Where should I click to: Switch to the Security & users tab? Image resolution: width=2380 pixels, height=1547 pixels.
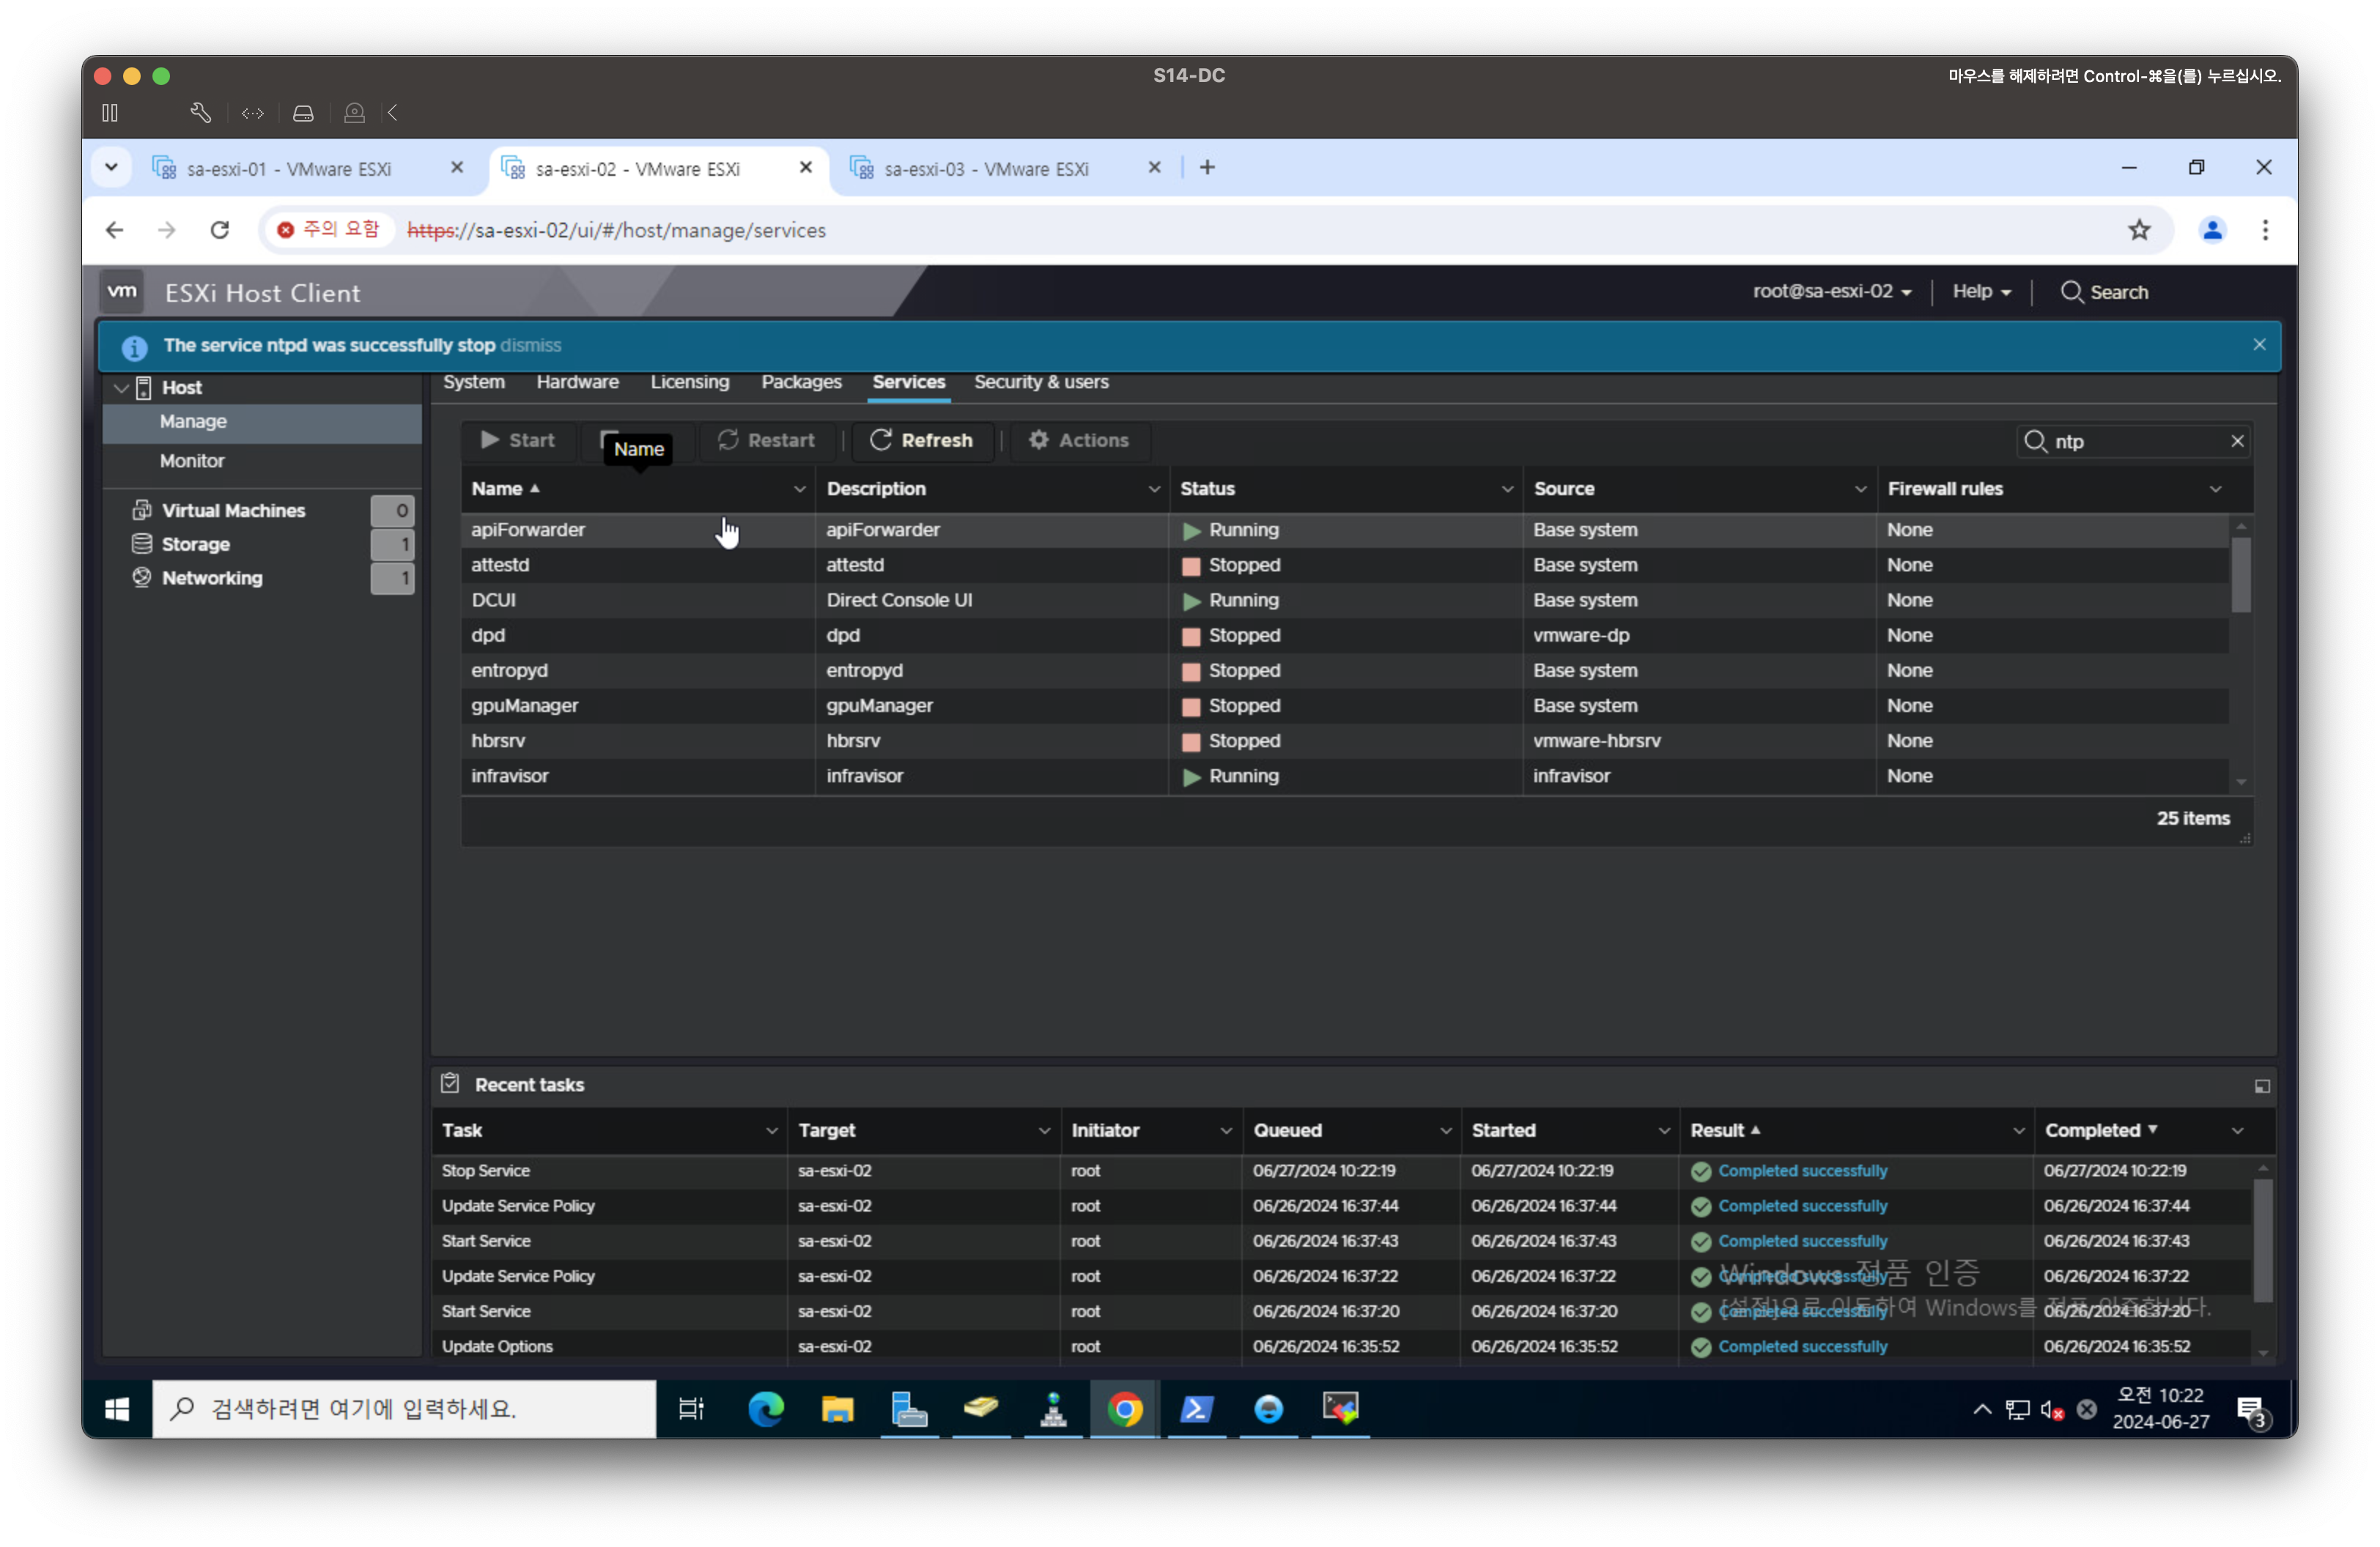coord(1041,383)
